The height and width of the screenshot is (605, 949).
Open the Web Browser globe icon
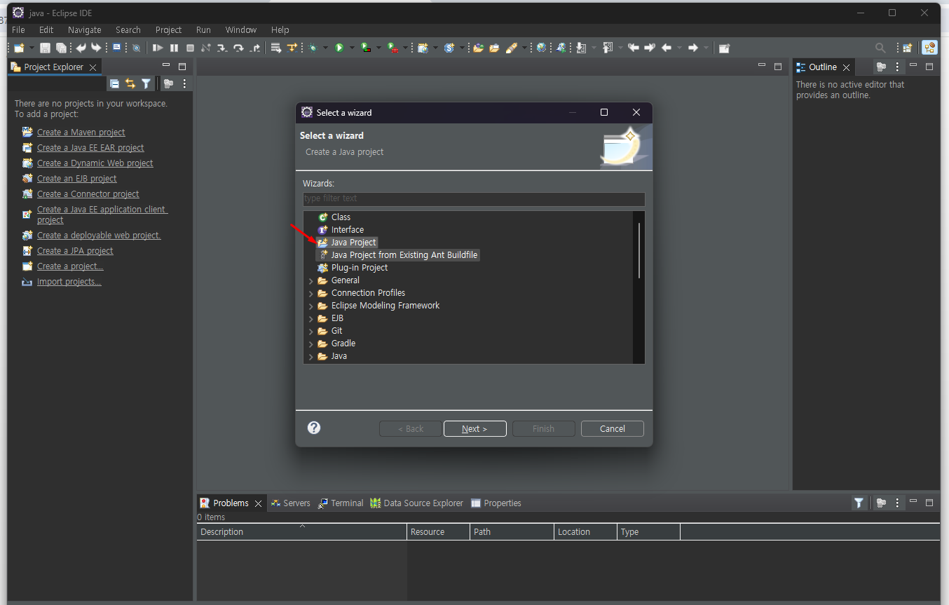[541, 47]
